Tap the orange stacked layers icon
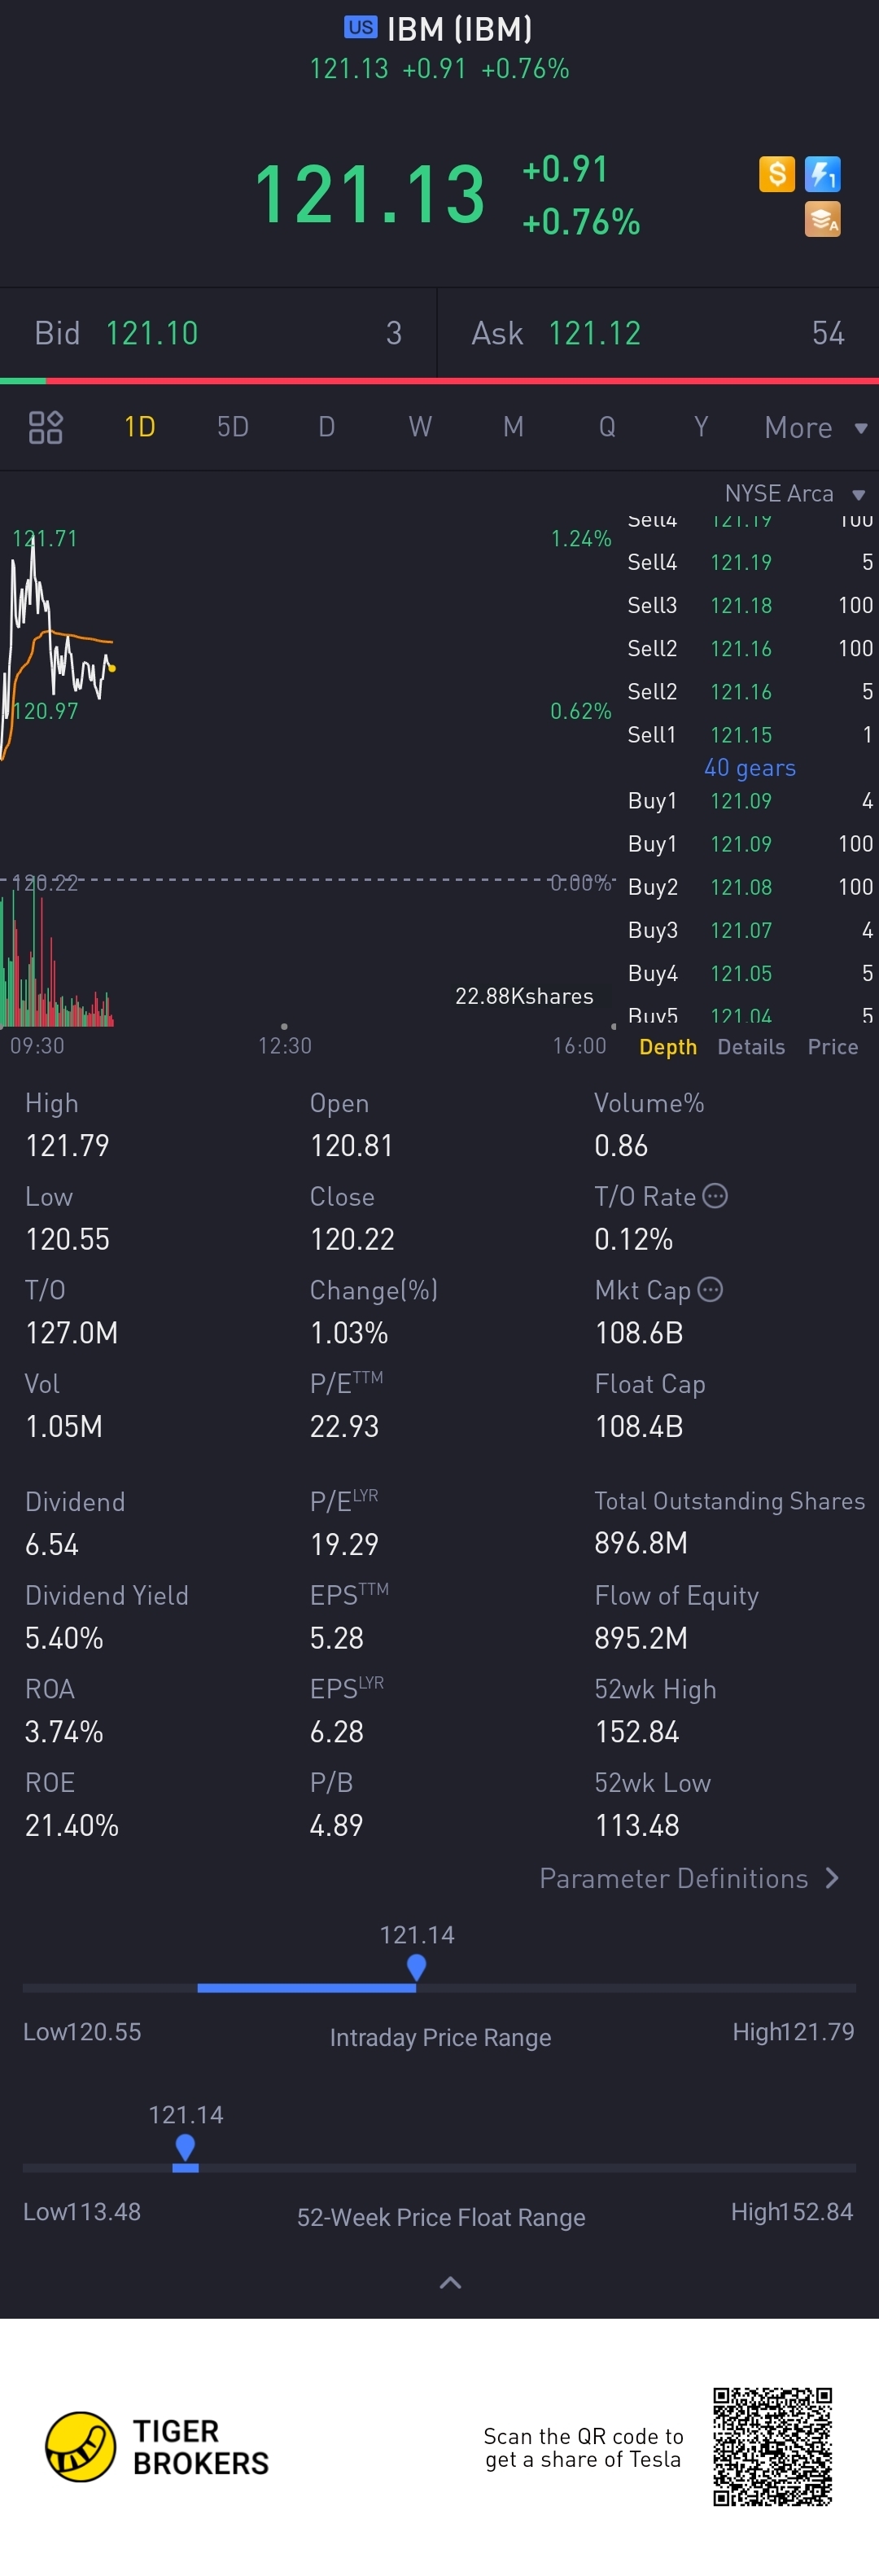The height and width of the screenshot is (2576, 879). click(822, 219)
